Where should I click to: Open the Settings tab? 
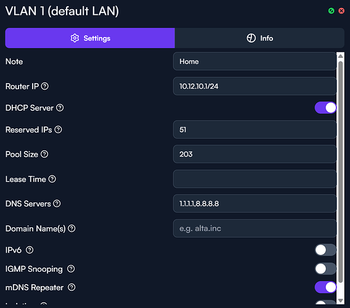(90, 38)
